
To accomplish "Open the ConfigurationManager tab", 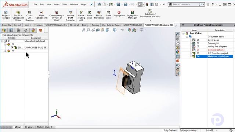I will 19,30.
